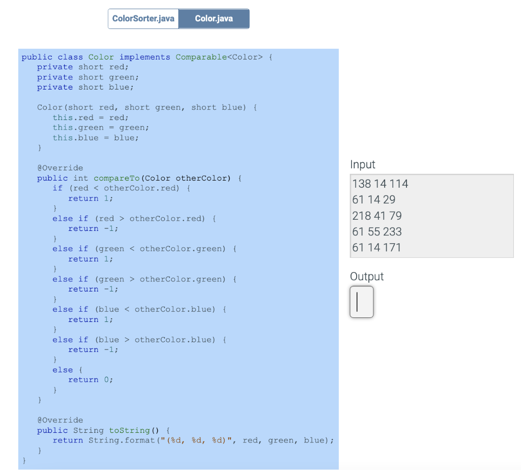521x470 pixels.
Task: Switch to the ColorSorter.java tab
Action: (143, 18)
